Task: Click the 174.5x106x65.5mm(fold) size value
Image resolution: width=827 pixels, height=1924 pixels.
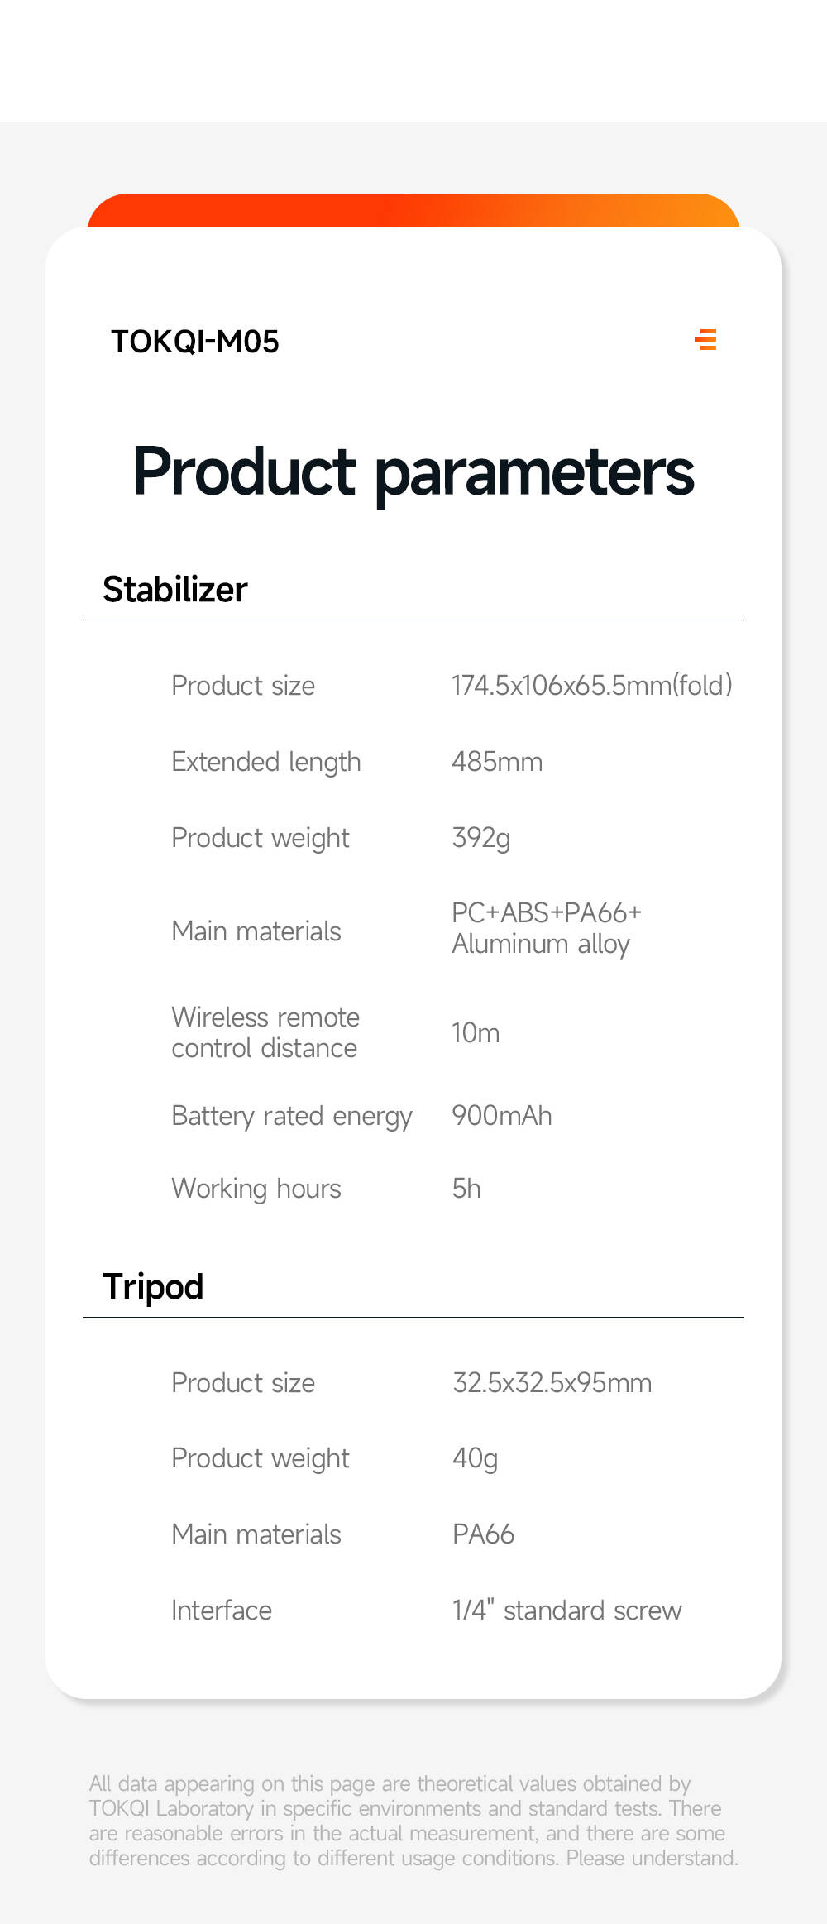Action: (591, 686)
